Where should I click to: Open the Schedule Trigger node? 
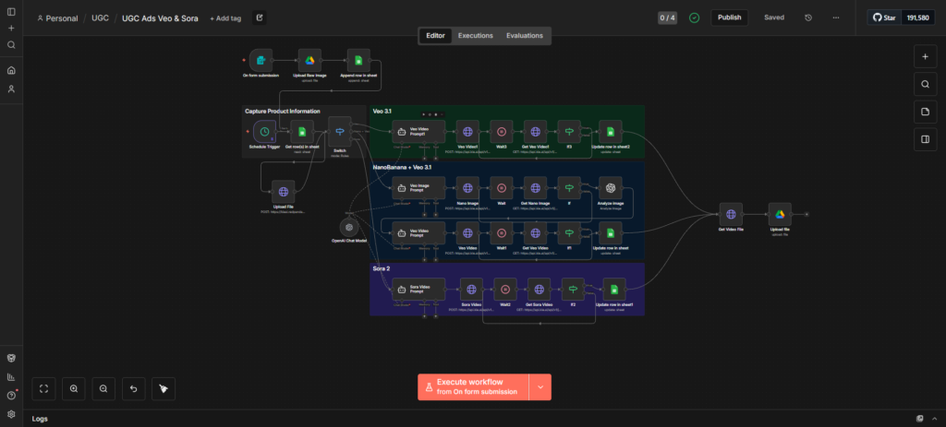pos(264,131)
